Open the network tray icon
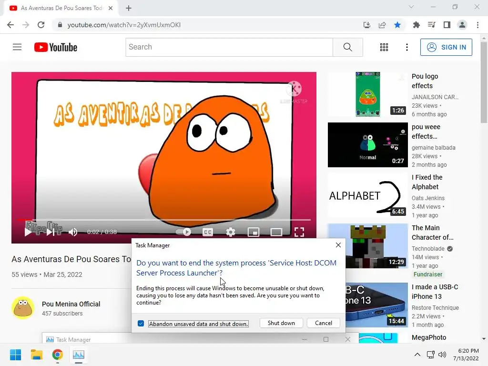 (431, 355)
